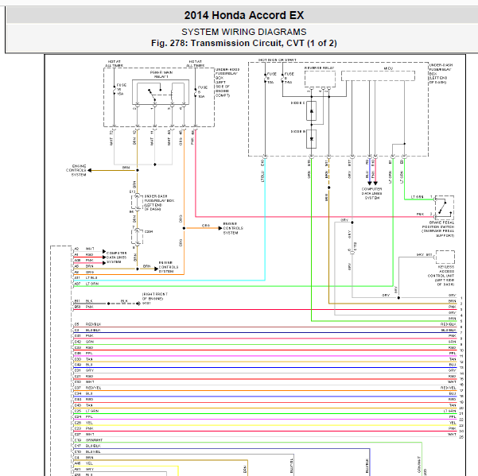This screenshot has width=478, height=476.
Task: Click the PPL label beside pin C38
Action: [x=89, y=354]
